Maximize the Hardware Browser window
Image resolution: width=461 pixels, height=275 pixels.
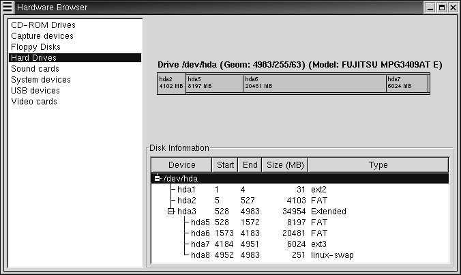(x=441, y=8)
